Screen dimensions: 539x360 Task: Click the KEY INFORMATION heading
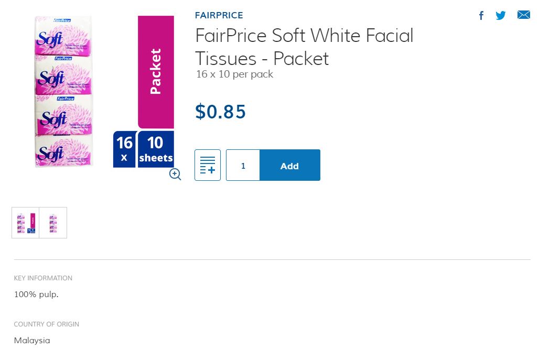click(x=43, y=278)
